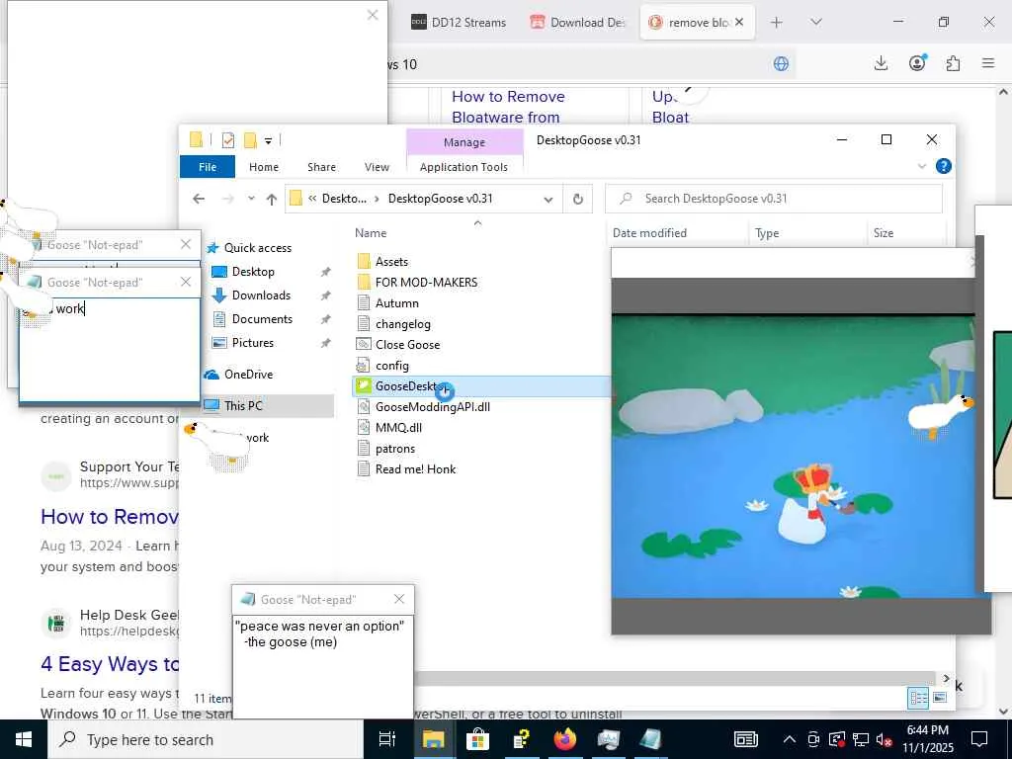Open Microsoft Store from the taskbar

[x=477, y=739]
